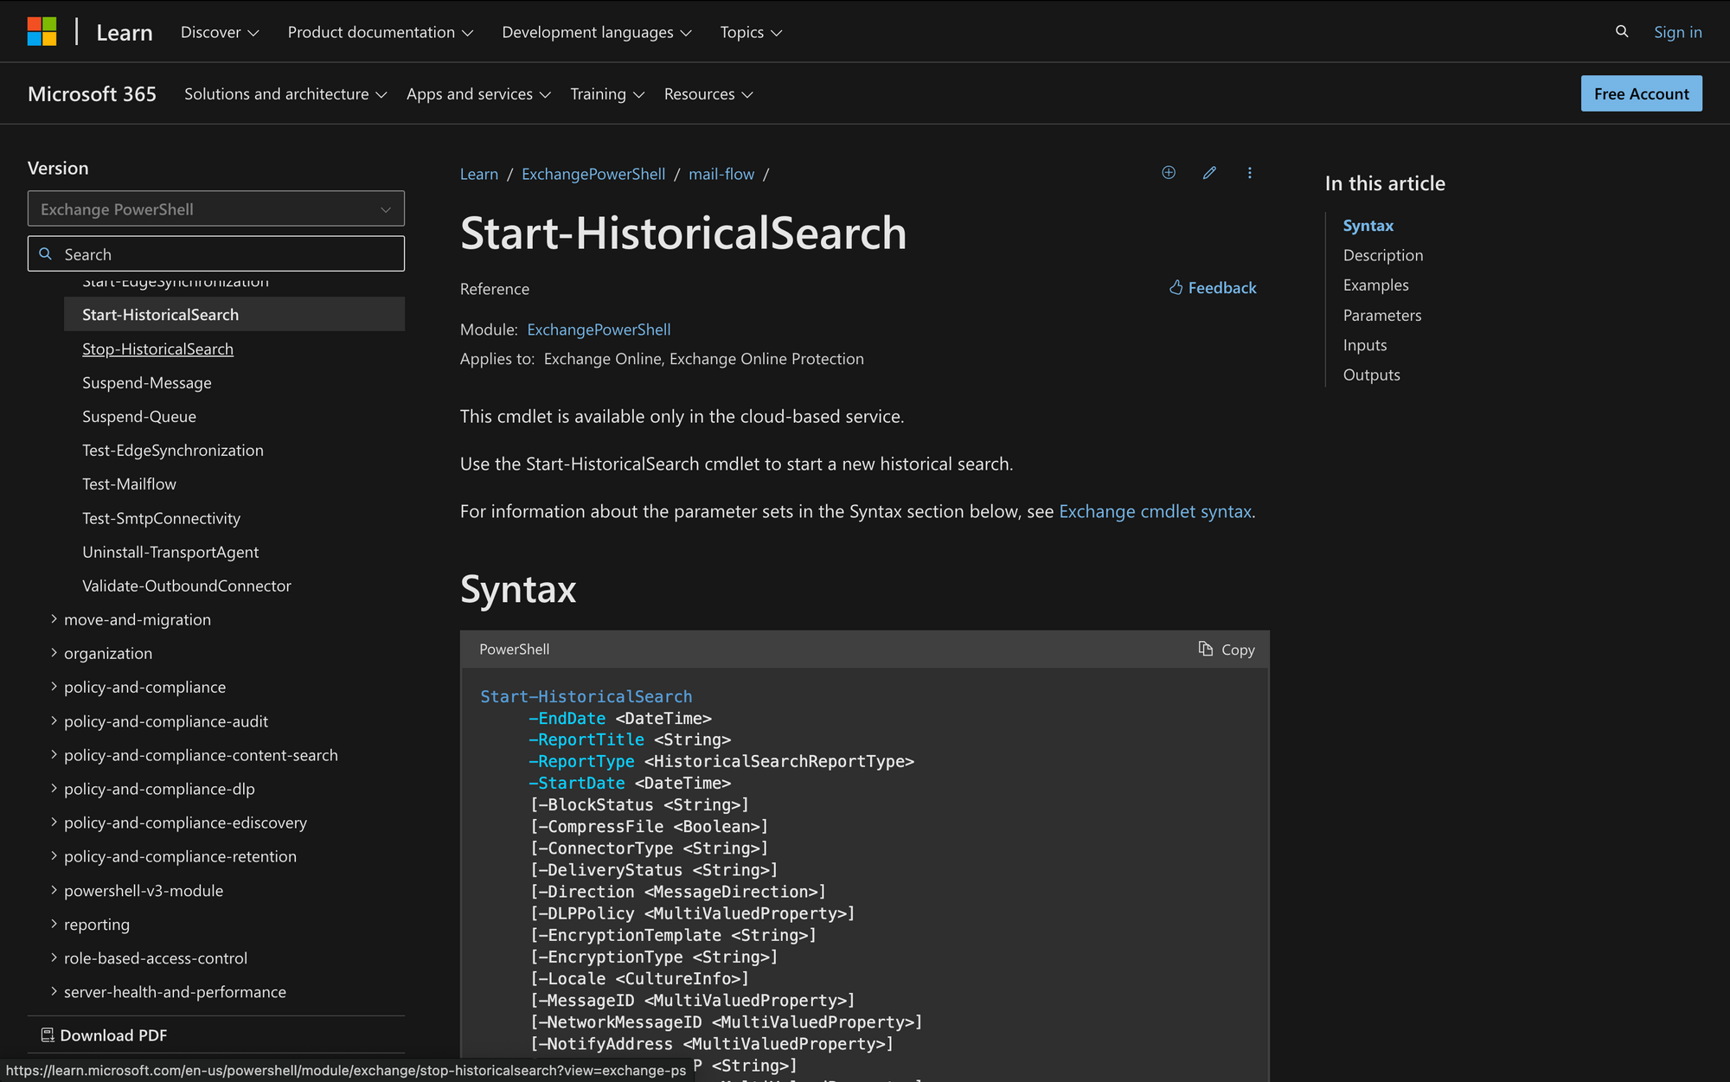Jump to Inputs section
The width and height of the screenshot is (1730, 1082).
pos(1364,345)
